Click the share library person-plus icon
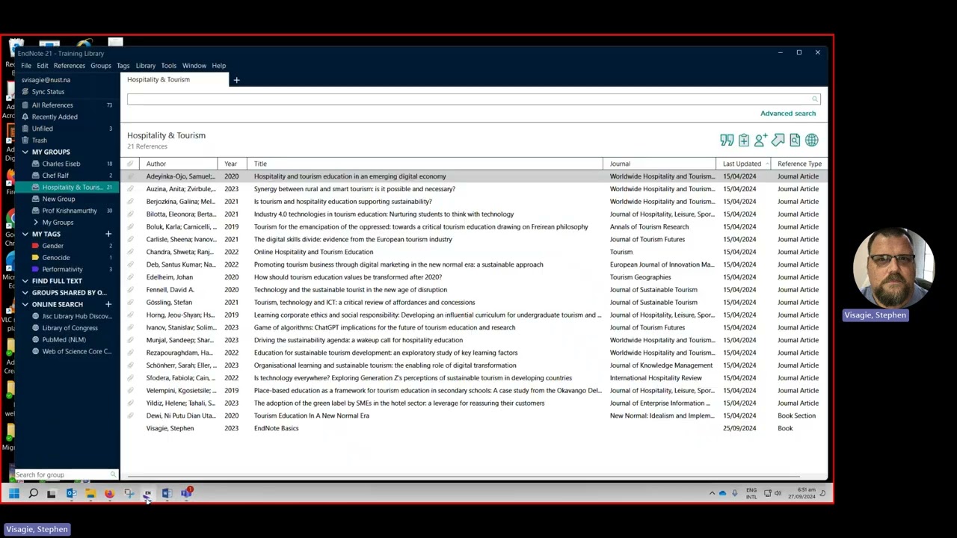This screenshot has height=538, width=957. (x=761, y=140)
